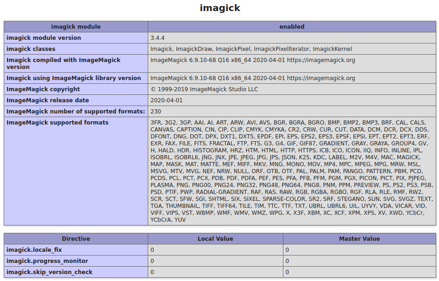Select the "imagick module version" label
This screenshot has height=281, width=439.
click(44, 38)
